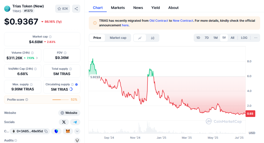264x143 pixels.
Task: Set chart time range to 7D
Action: click(207, 38)
